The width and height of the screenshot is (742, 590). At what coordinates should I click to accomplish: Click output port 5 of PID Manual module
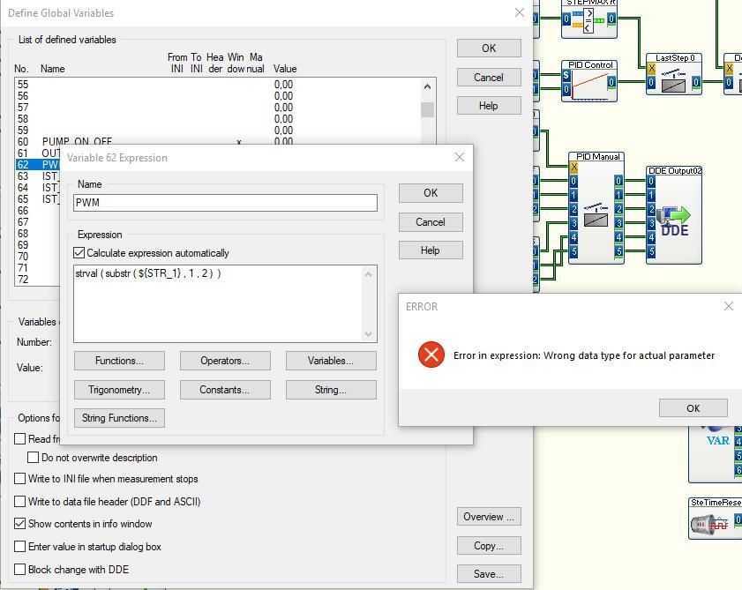[618, 251]
